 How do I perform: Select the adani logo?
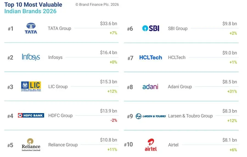(x=150, y=87)
